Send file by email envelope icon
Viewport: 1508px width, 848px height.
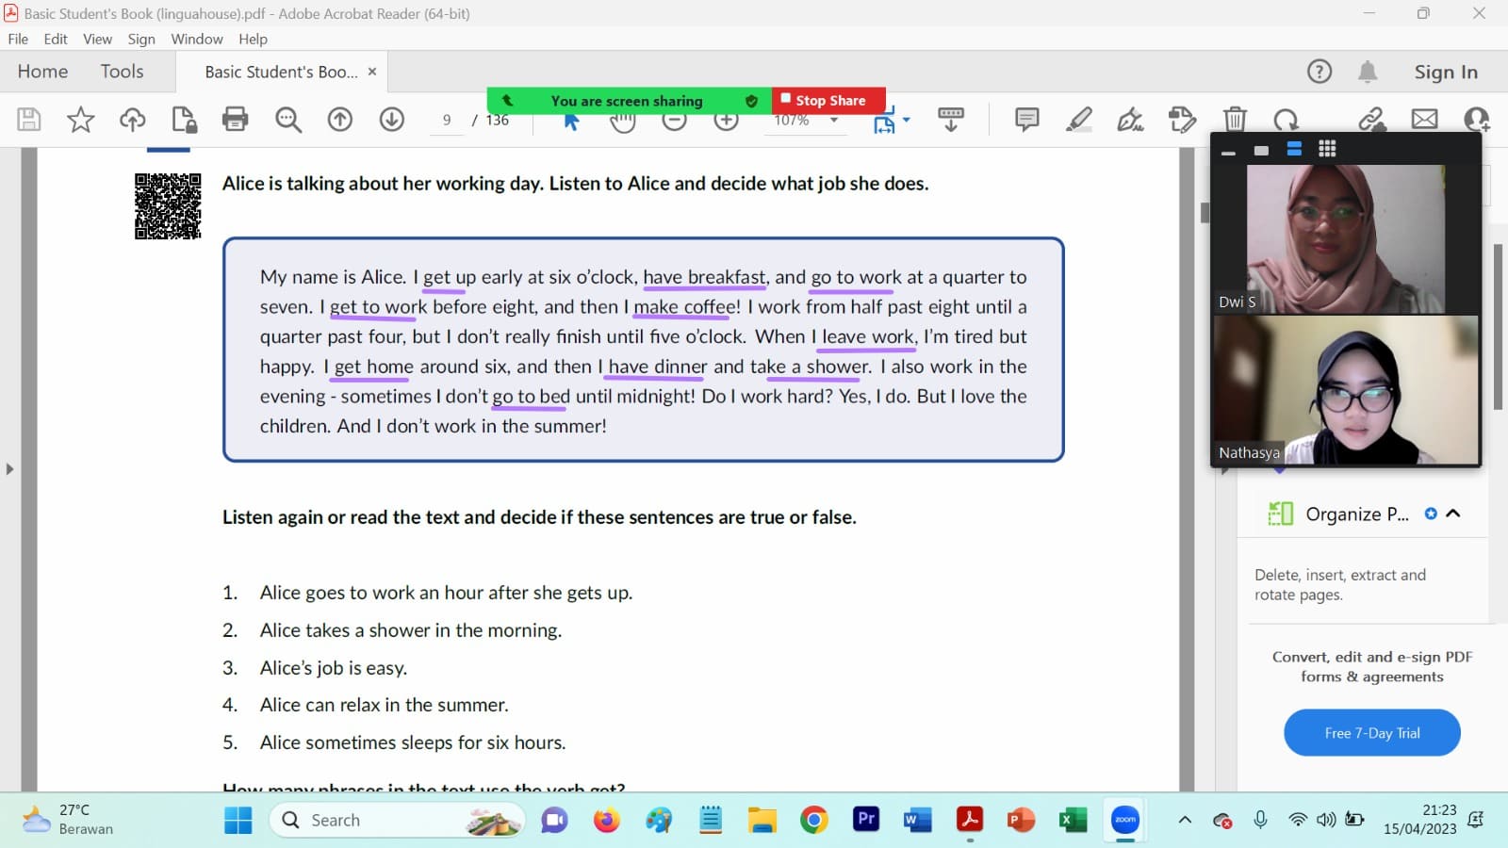(1424, 120)
